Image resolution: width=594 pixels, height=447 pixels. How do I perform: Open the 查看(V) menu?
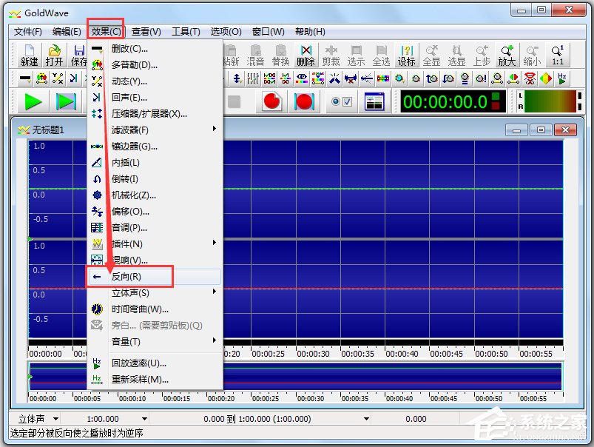pos(146,32)
